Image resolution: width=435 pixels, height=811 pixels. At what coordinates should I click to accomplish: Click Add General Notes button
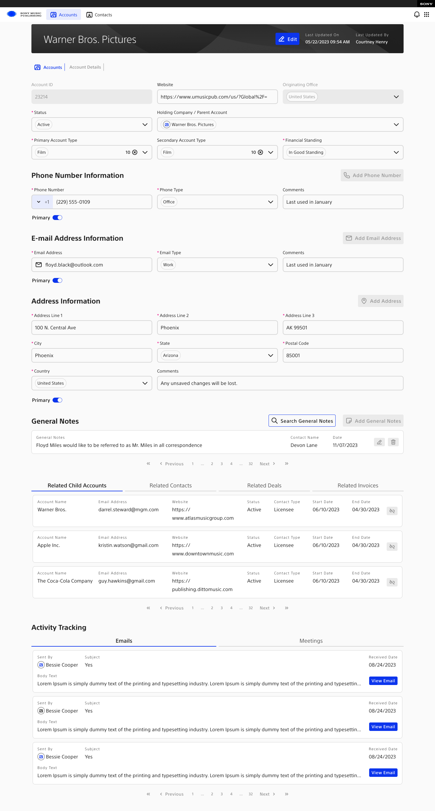pyautogui.click(x=373, y=421)
